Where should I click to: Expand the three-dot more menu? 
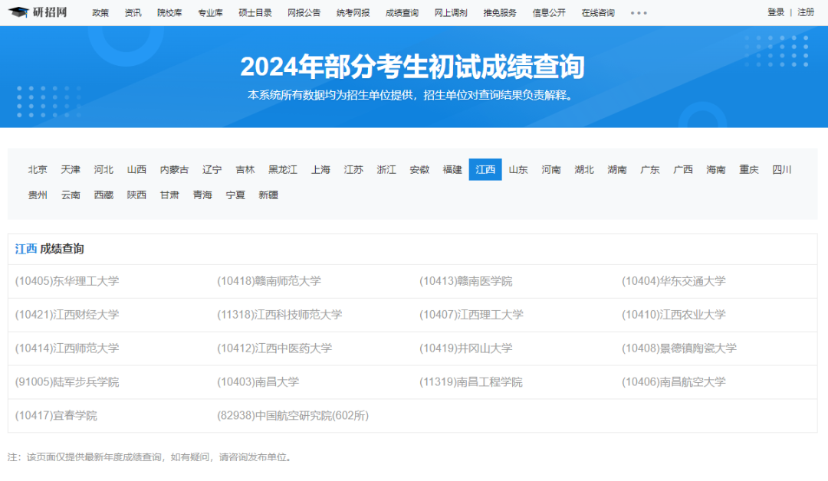639,13
